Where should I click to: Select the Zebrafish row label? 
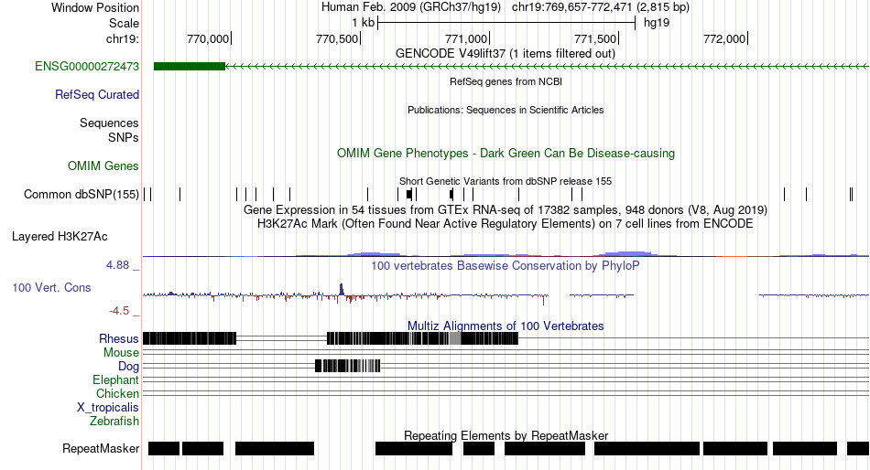[114, 422]
